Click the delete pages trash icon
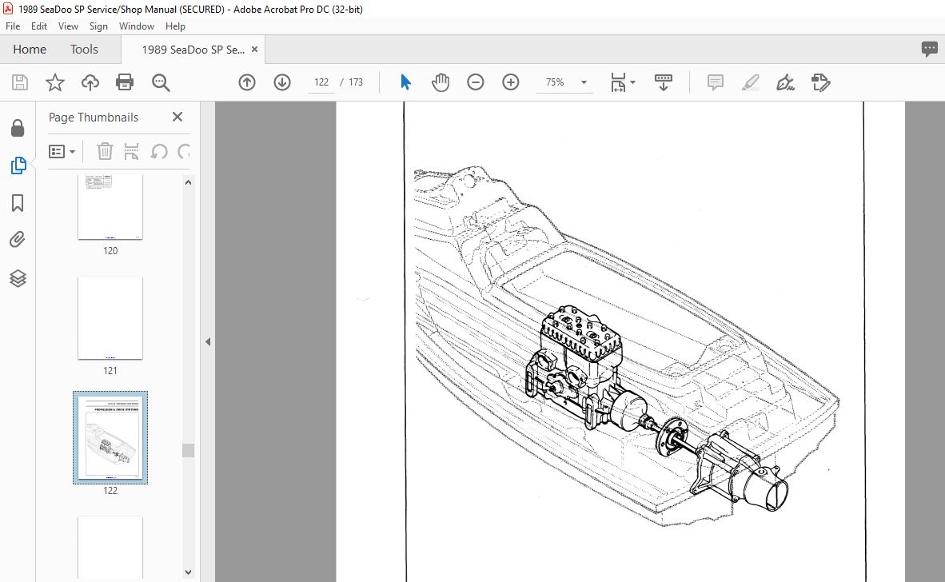The height and width of the screenshot is (582, 945). (x=105, y=151)
